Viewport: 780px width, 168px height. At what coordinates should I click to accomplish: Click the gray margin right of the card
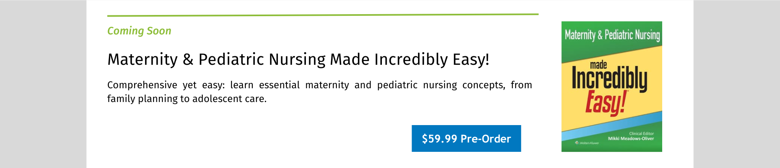pyautogui.click(x=737, y=84)
